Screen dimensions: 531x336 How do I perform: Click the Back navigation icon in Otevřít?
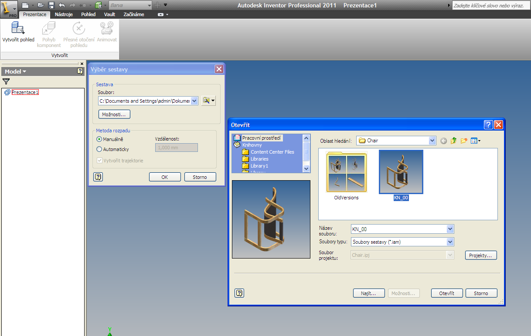tap(444, 141)
